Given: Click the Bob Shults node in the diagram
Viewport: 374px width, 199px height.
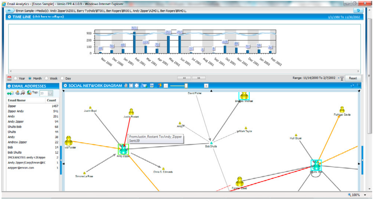Looking at the screenshot, I should tap(211, 143).
